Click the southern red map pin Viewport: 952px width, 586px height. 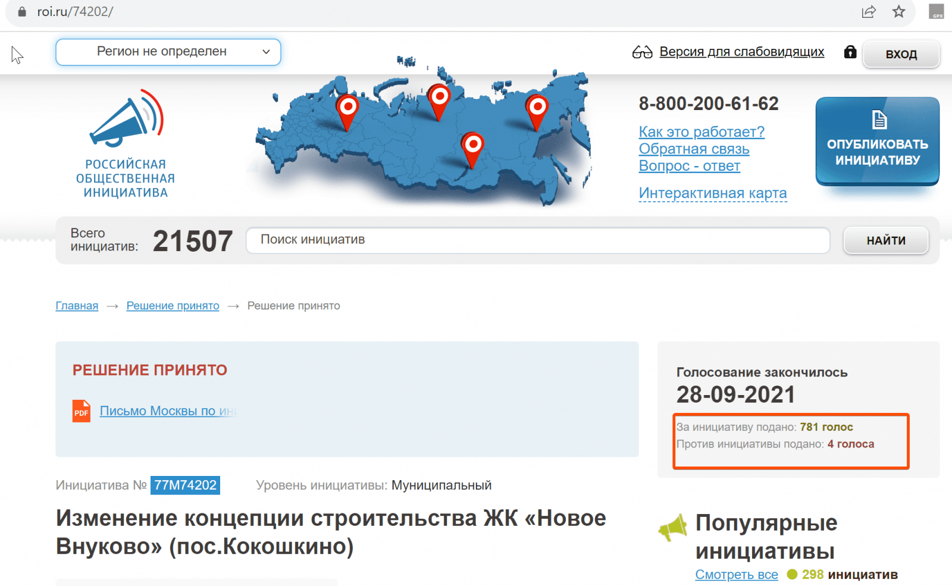click(x=473, y=147)
